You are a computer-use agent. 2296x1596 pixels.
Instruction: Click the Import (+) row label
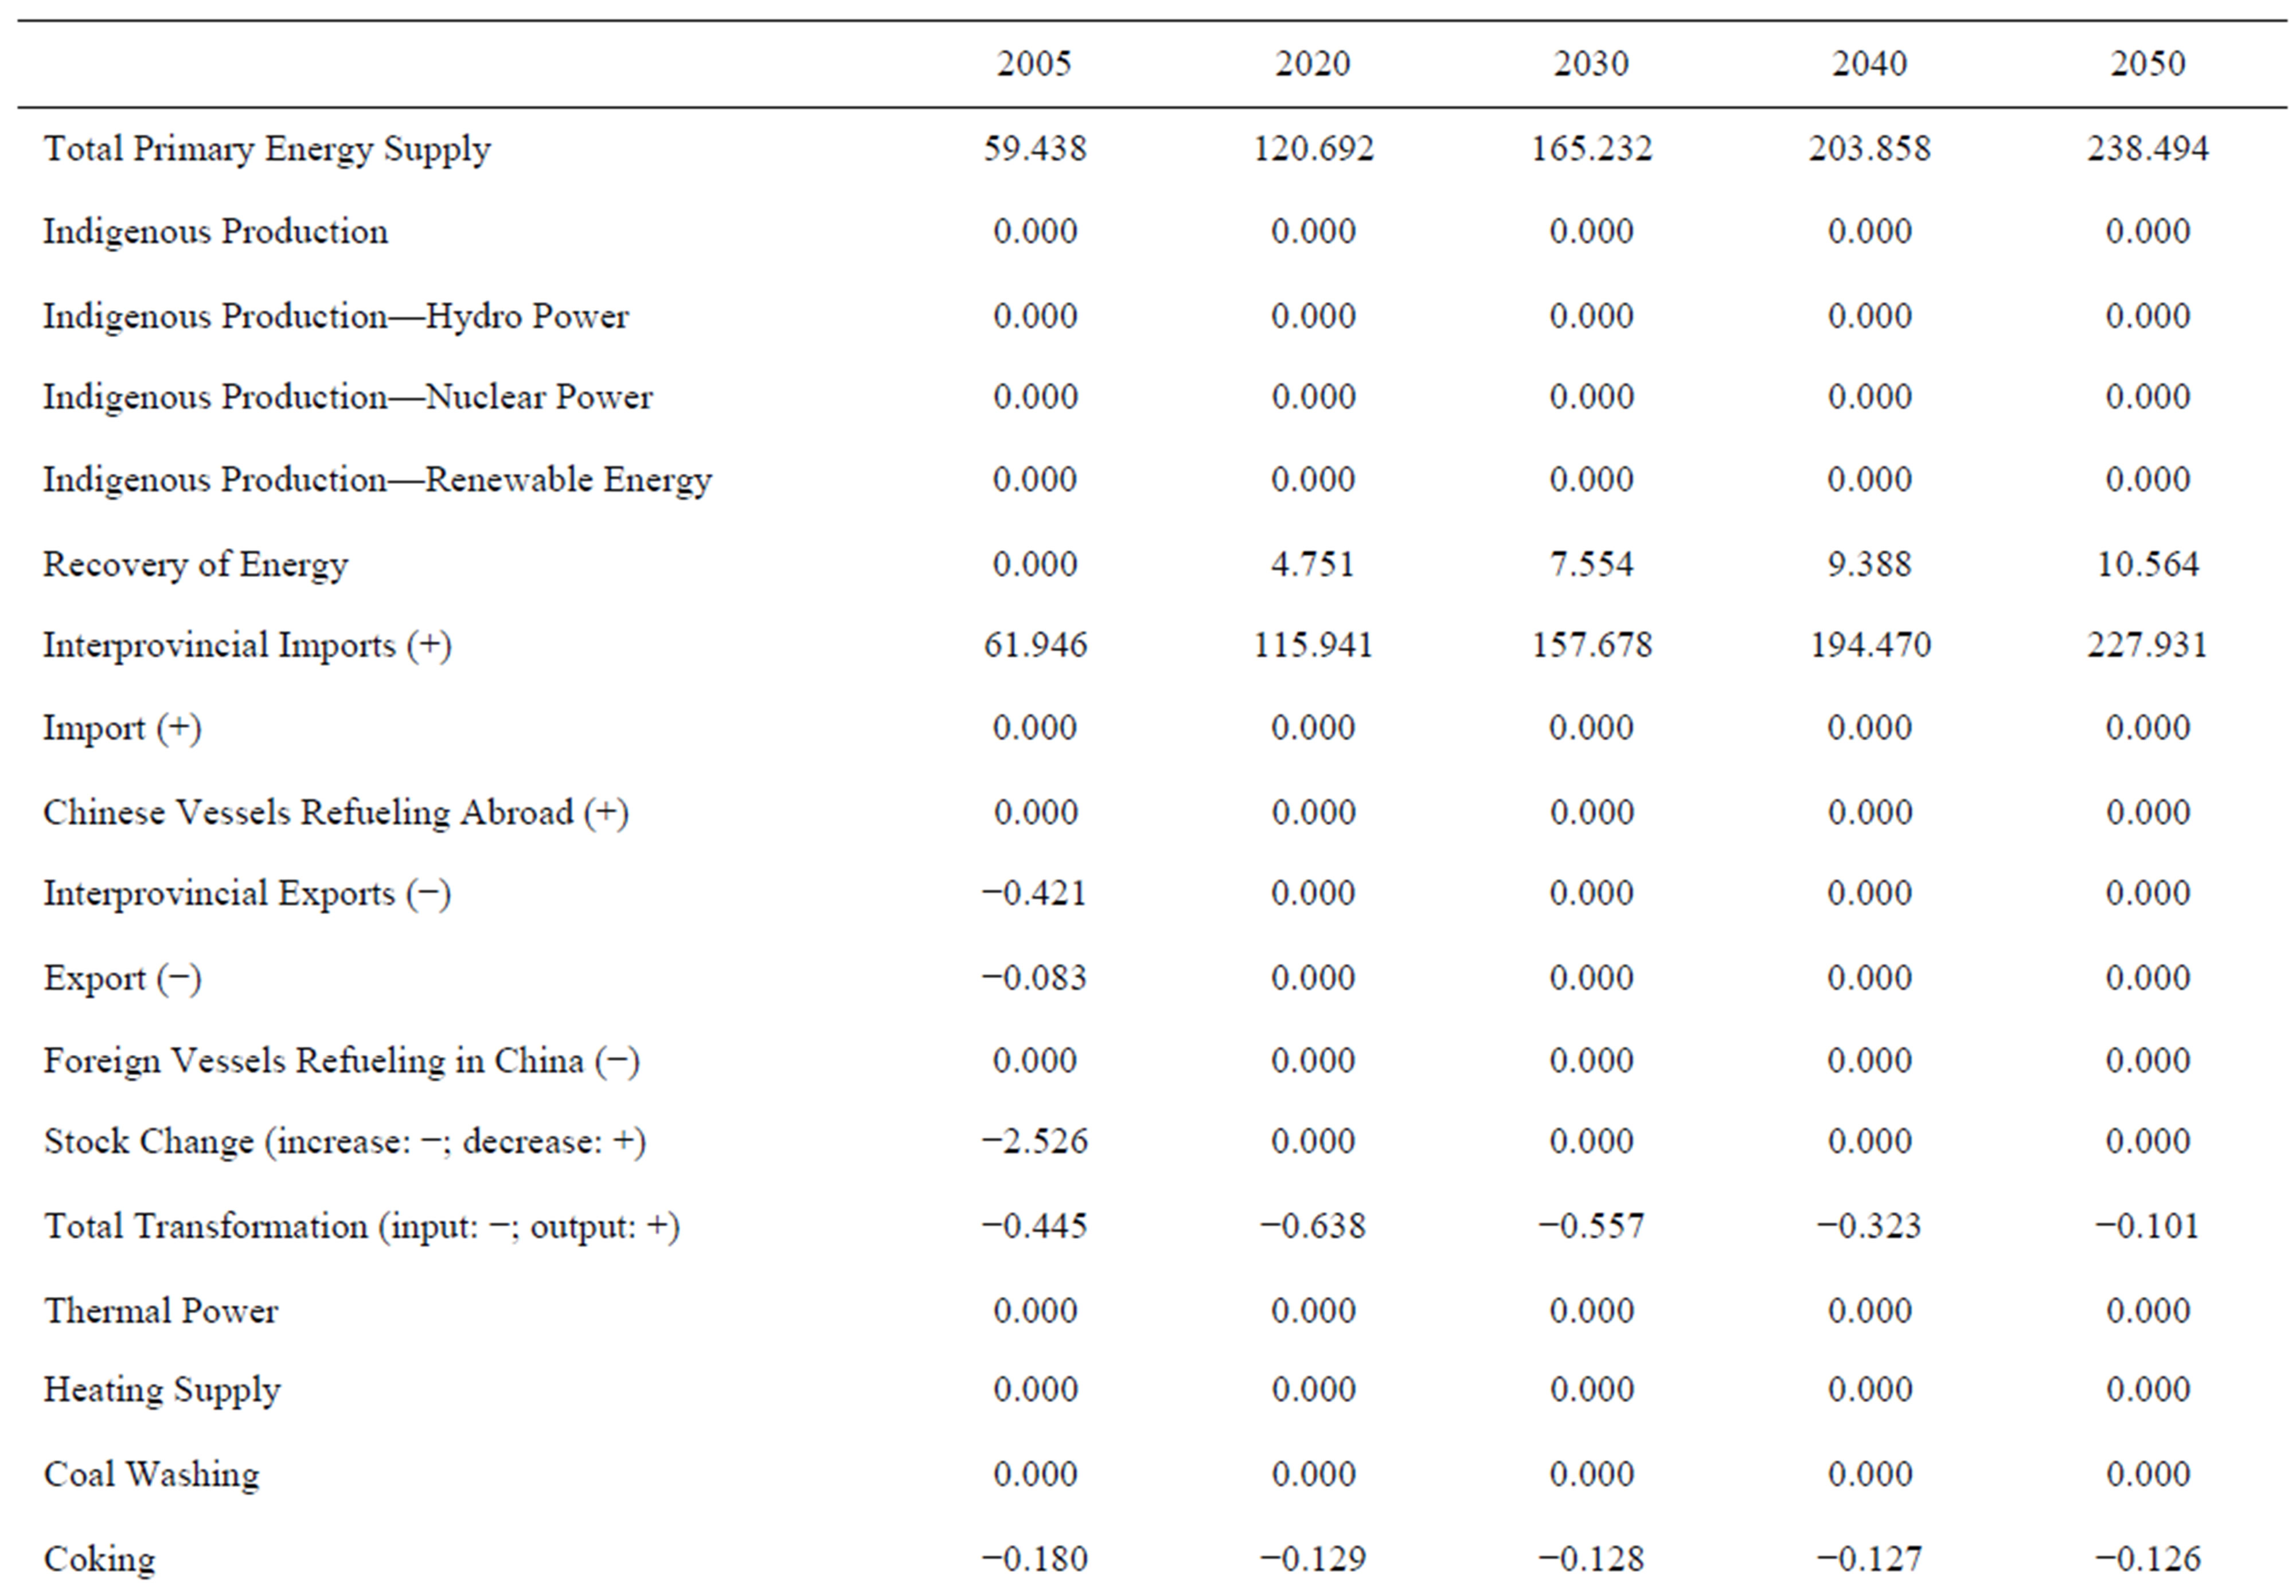click(122, 729)
